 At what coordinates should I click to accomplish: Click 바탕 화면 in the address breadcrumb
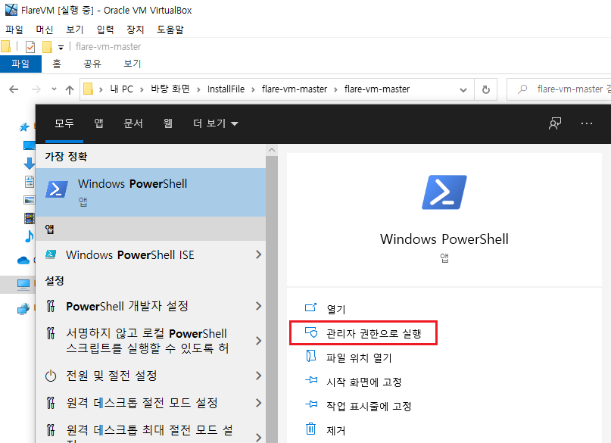coord(170,89)
